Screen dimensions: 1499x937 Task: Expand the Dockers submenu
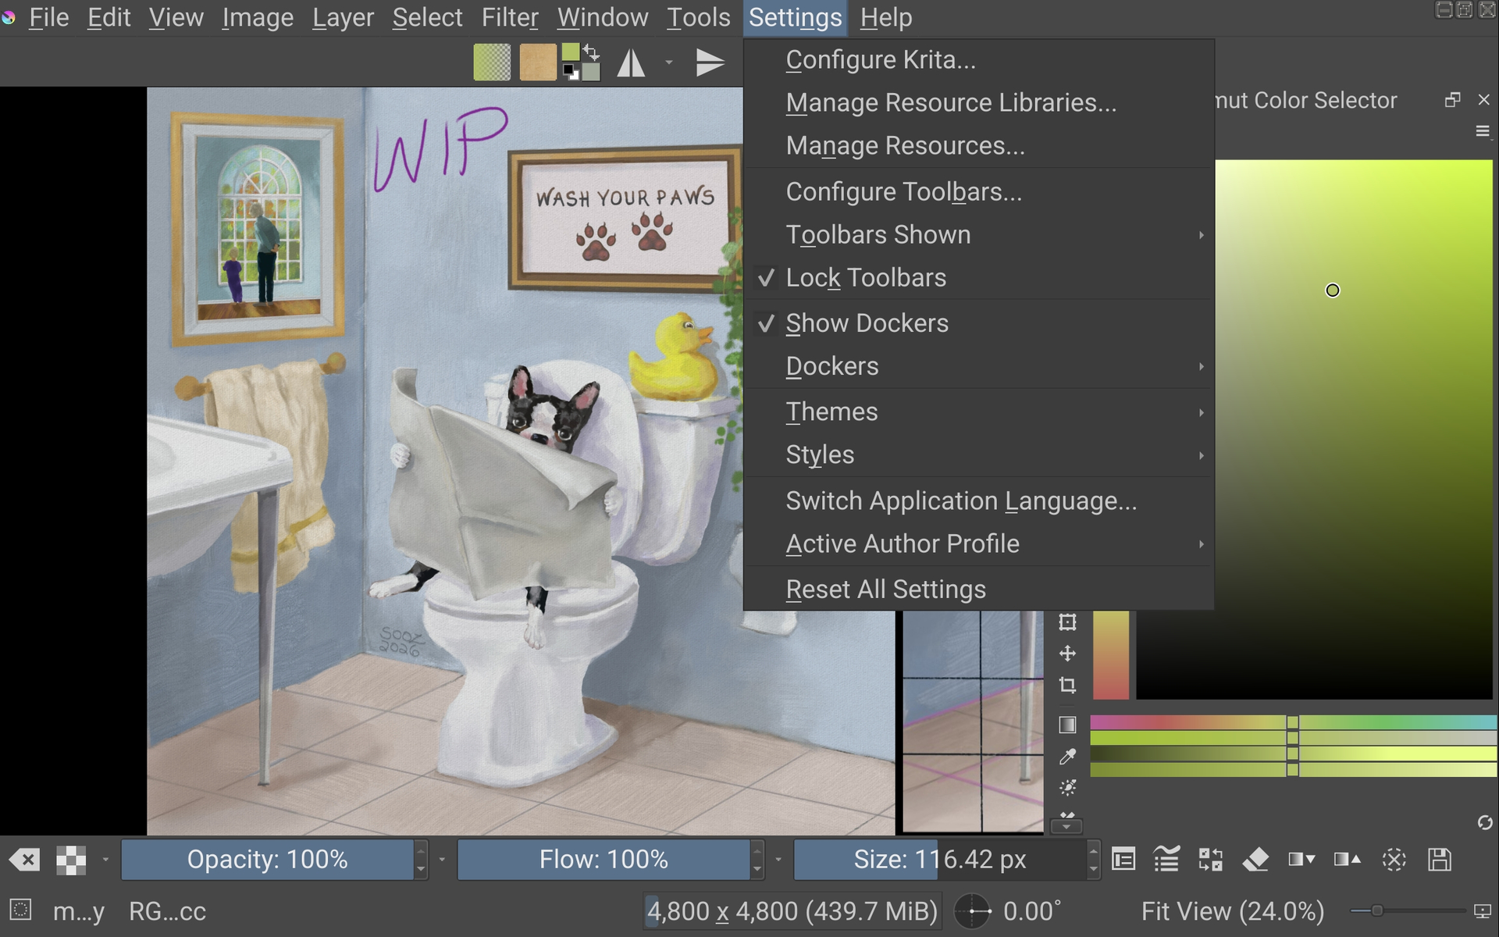[x=979, y=366]
